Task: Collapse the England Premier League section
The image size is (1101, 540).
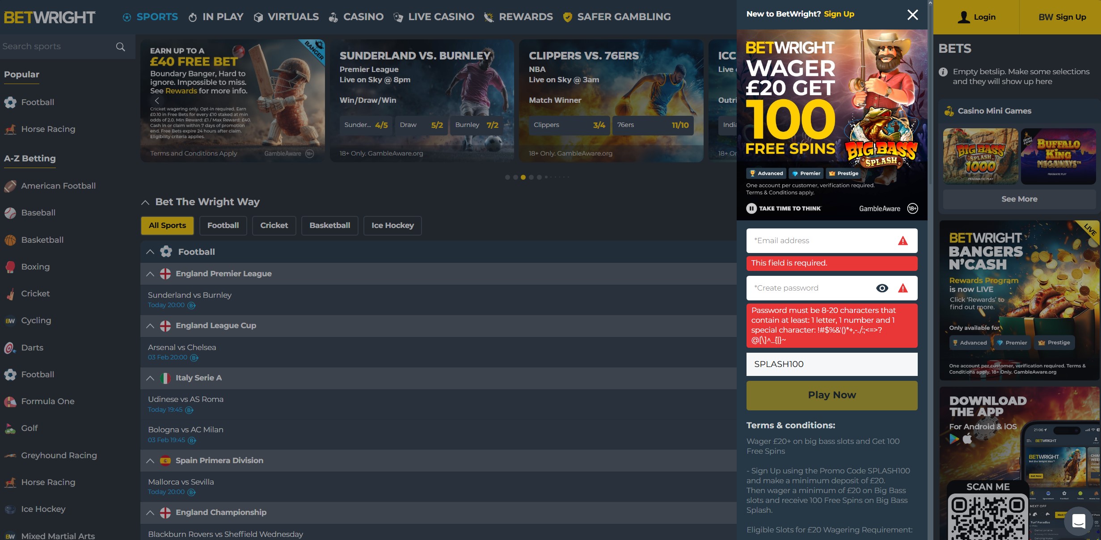Action: point(150,274)
